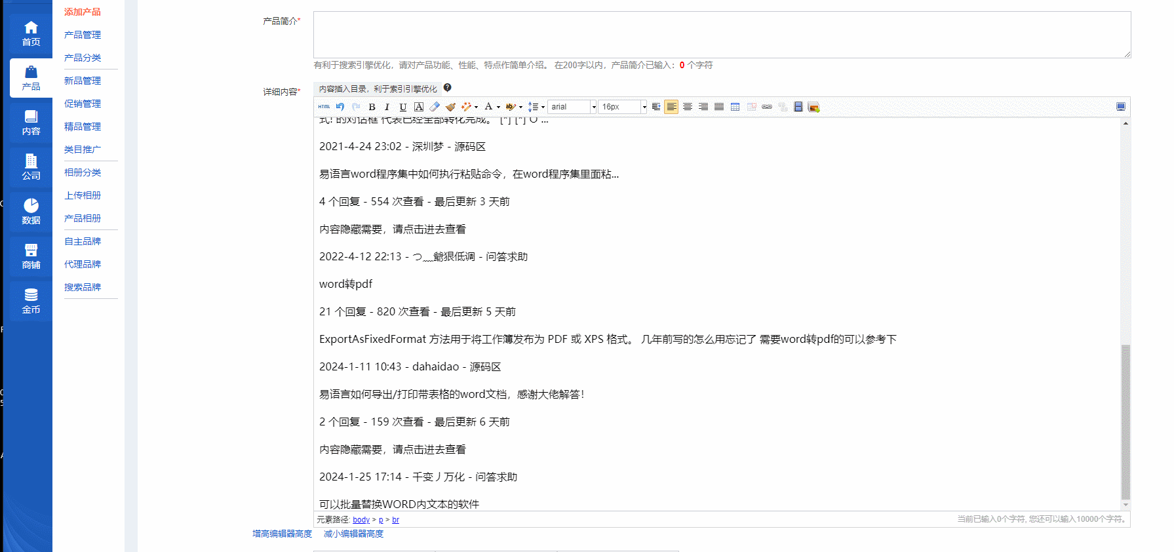Insert a table using the table icon
1174x552 pixels.
click(x=735, y=107)
